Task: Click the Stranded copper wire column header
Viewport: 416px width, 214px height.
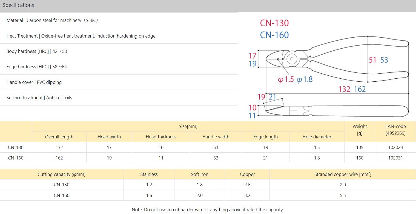Action: [343, 174]
